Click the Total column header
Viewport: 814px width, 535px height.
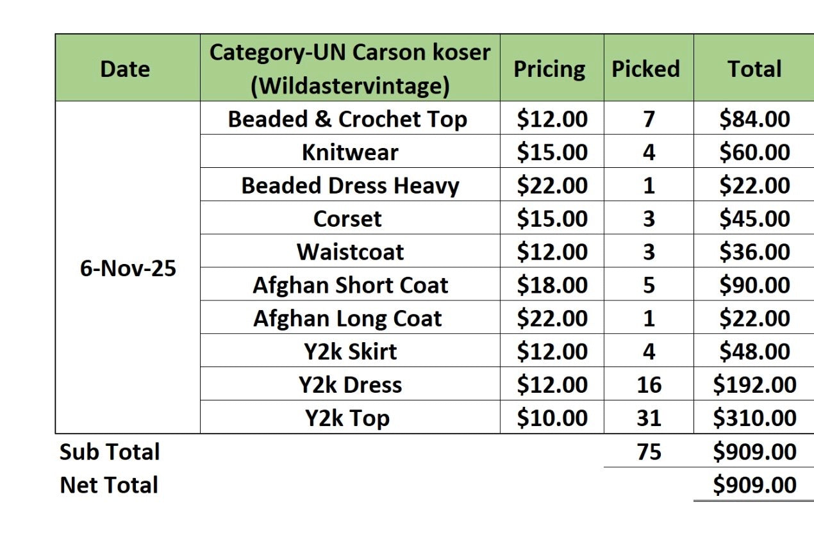click(x=754, y=69)
